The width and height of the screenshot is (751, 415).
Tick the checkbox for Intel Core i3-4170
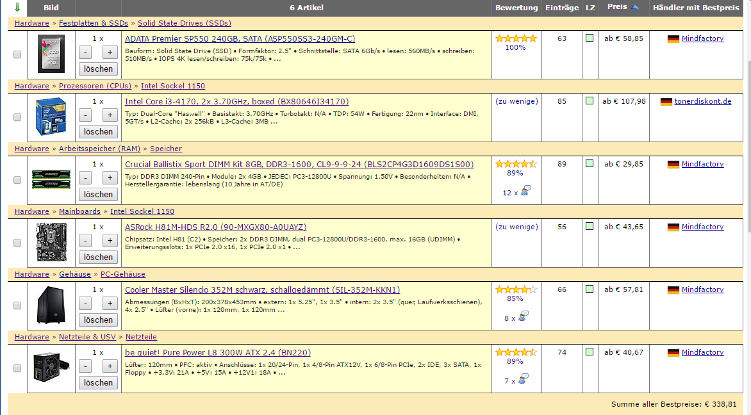click(17, 117)
